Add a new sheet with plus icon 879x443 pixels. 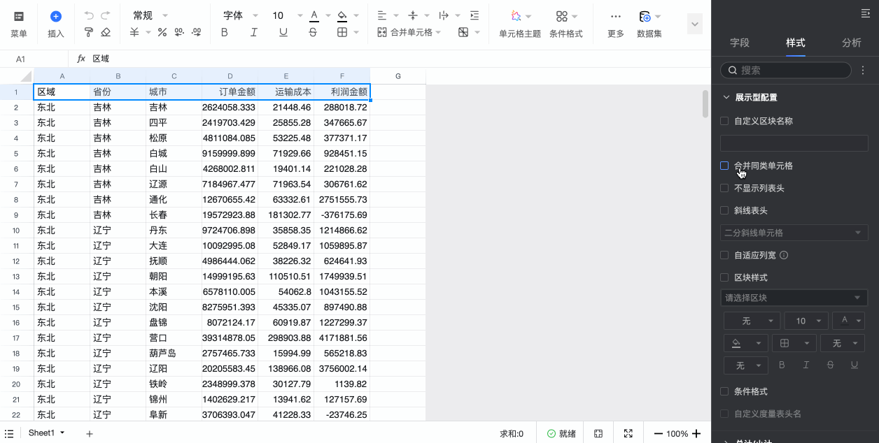tap(90, 434)
